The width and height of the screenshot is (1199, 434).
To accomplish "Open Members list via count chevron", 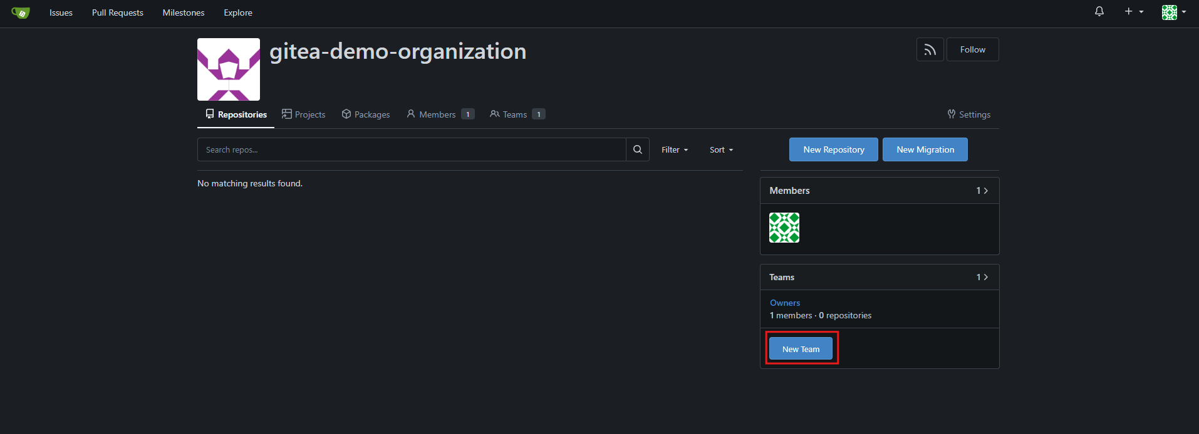I will (x=982, y=191).
